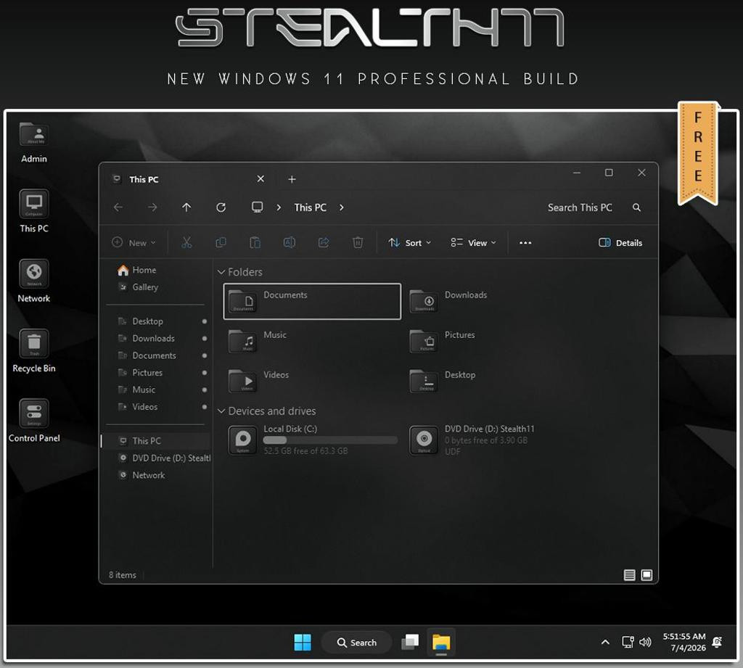The image size is (743, 668).
Task: Open the New dropdown
Action: tap(134, 242)
